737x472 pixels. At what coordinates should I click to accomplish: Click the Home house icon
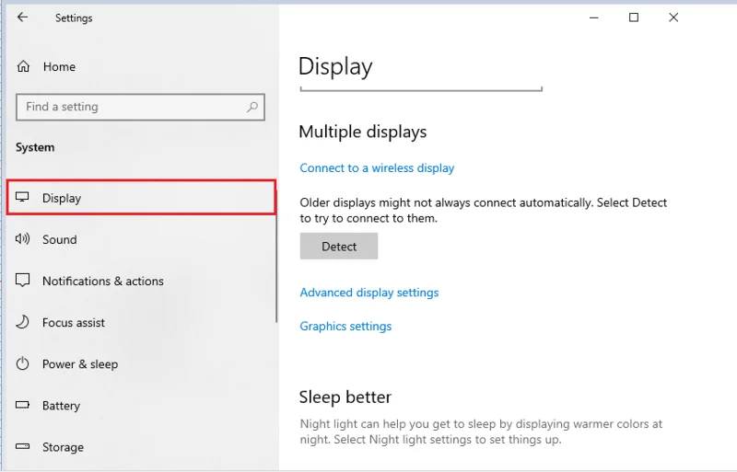[24, 66]
